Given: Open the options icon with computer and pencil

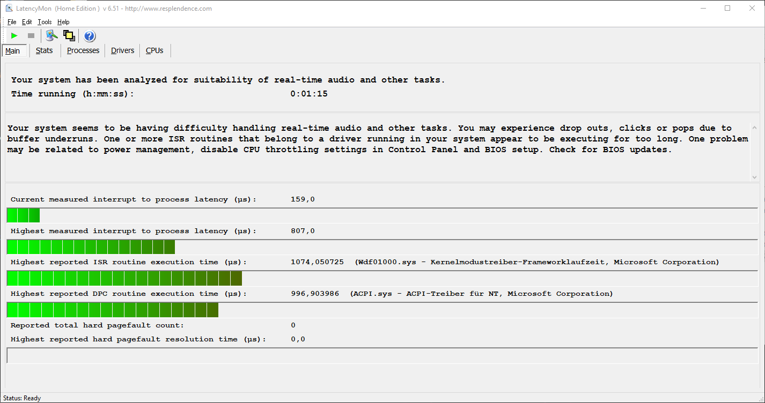Looking at the screenshot, I should 52,36.
